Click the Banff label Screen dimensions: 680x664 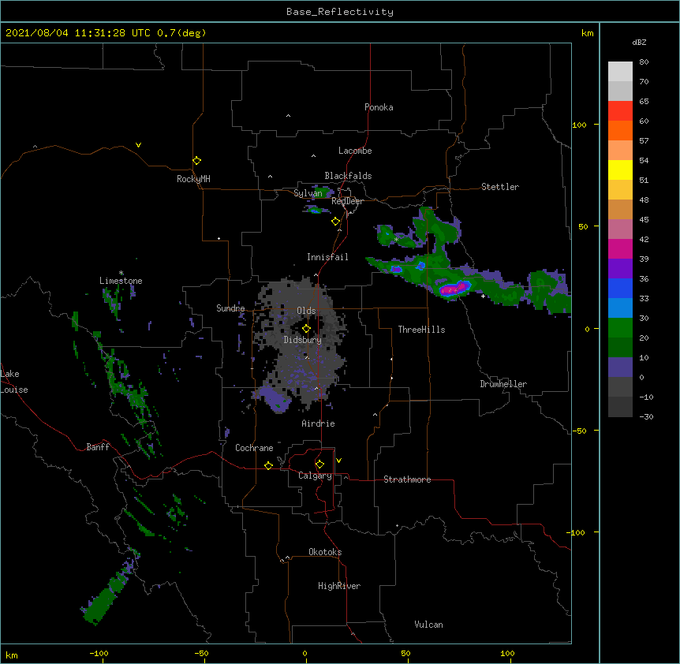tap(98, 447)
